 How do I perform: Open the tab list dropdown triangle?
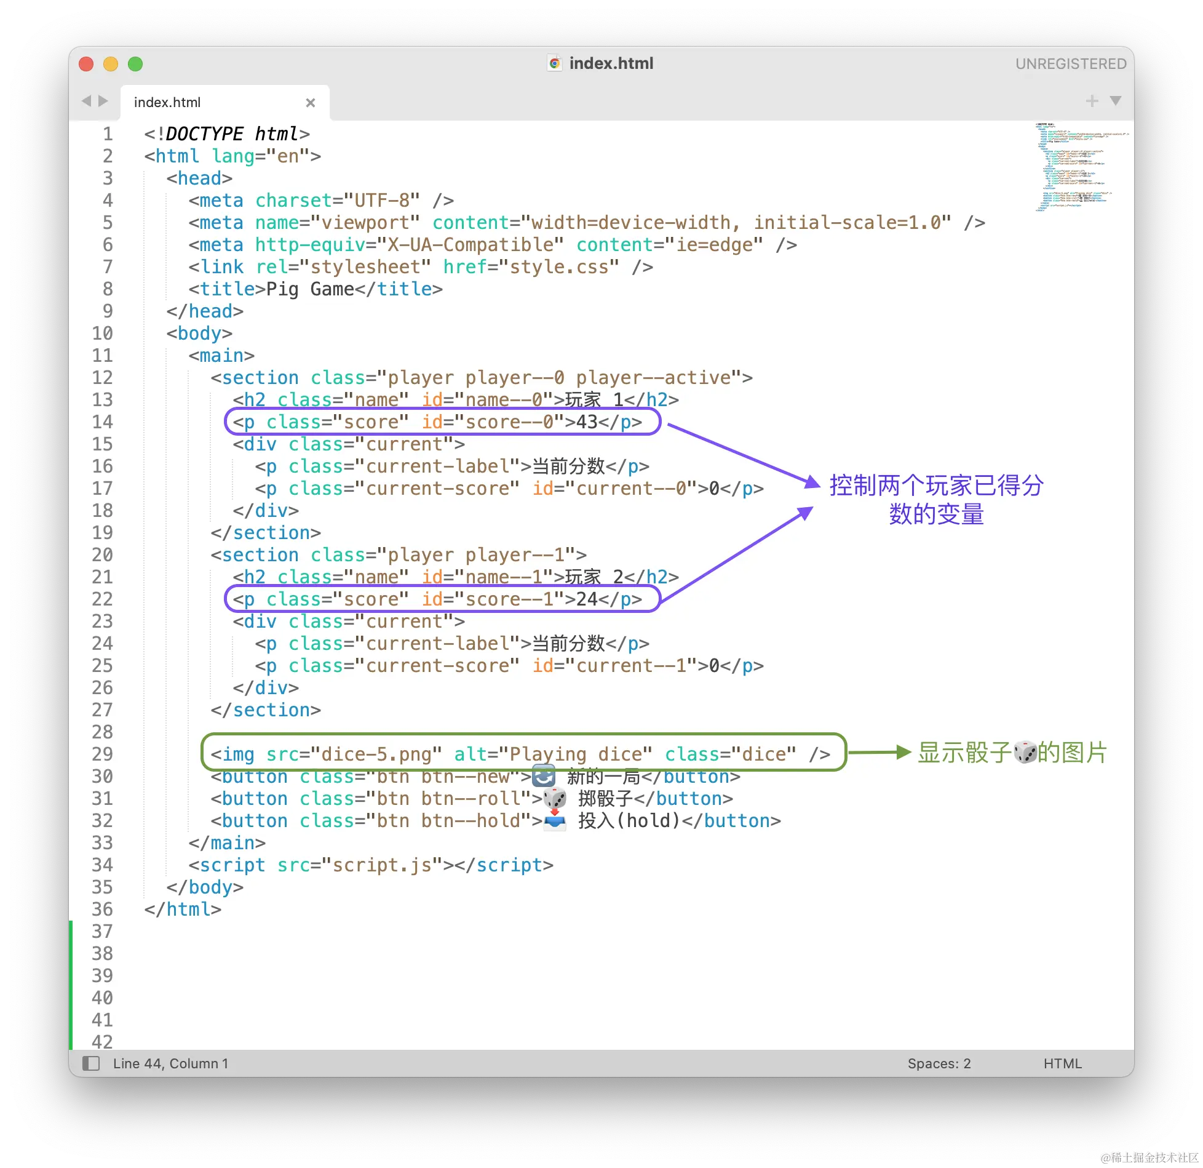pos(1116,101)
